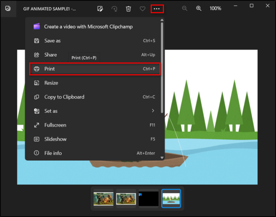Viewport: 276px width, 217px height.
Task: Select the Share menu entry
Action: 95,55
